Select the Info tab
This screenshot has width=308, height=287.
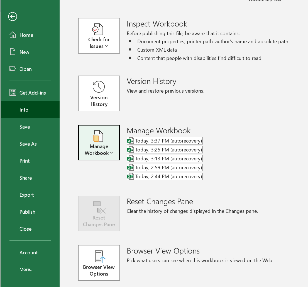pos(30,110)
